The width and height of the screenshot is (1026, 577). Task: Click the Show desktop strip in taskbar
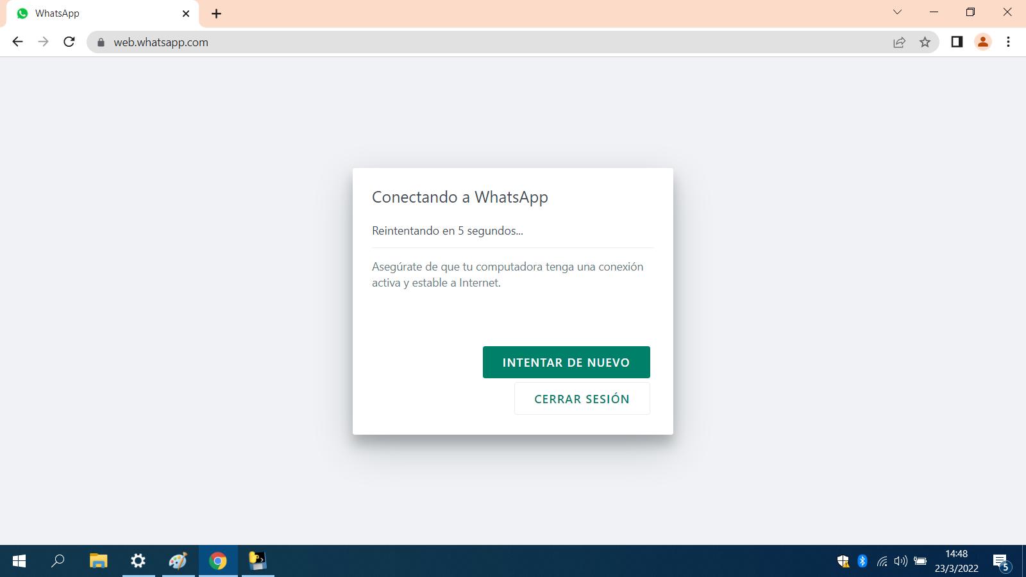pos(1023,561)
